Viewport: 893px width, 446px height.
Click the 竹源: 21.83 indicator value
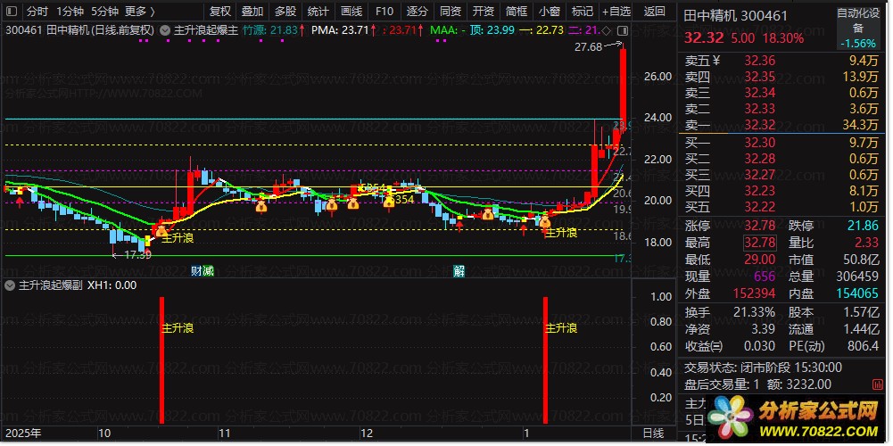(x=270, y=30)
